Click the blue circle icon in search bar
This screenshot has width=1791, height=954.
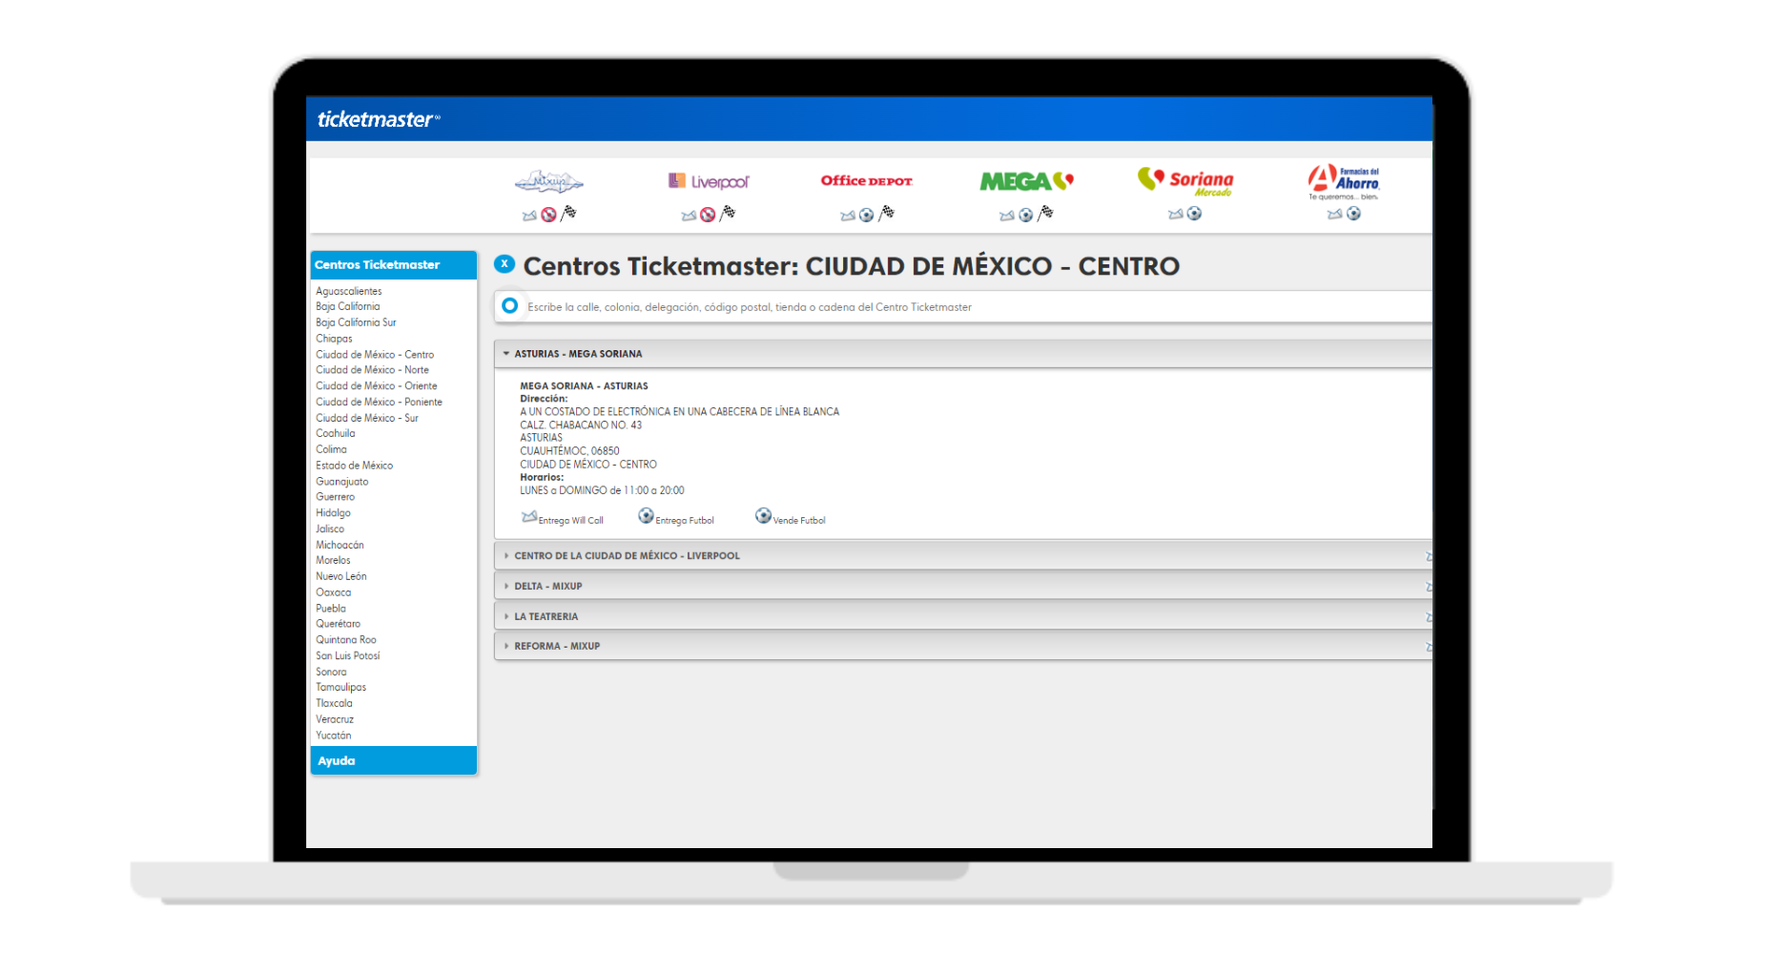coord(510,305)
